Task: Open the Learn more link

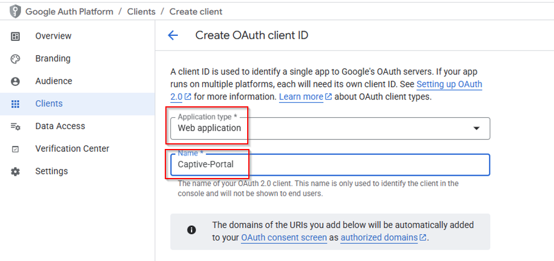Action: [301, 97]
